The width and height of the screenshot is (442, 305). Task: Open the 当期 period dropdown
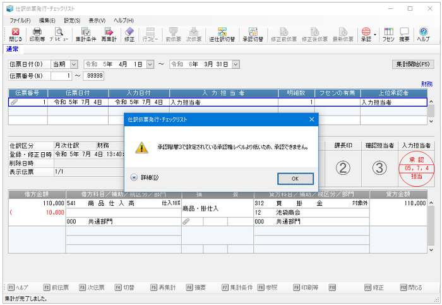[74, 64]
